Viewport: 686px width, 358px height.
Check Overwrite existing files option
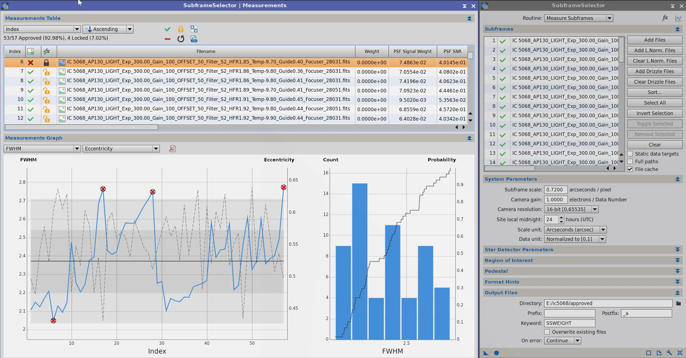(x=547, y=332)
